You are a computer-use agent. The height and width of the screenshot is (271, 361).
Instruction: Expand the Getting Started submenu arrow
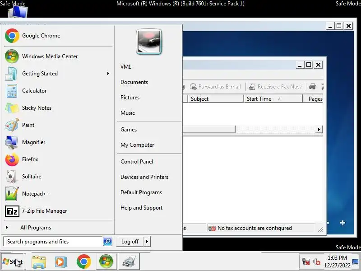pyautogui.click(x=108, y=74)
